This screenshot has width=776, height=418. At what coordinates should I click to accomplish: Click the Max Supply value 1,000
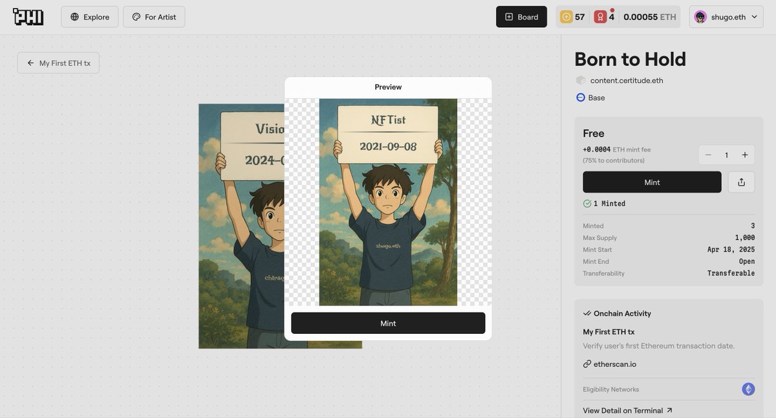coord(745,237)
